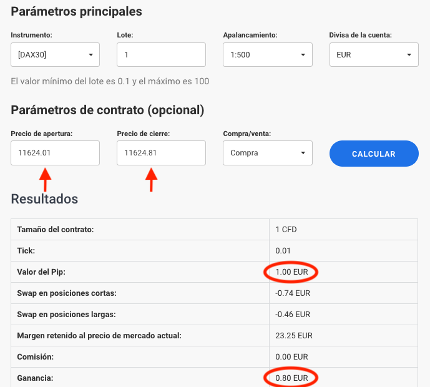Click the Precio de cierre field
The height and width of the screenshot is (387, 430).
tap(161, 153)
